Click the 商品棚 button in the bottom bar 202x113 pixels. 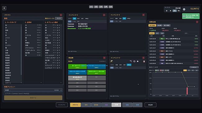coord(150,105)
